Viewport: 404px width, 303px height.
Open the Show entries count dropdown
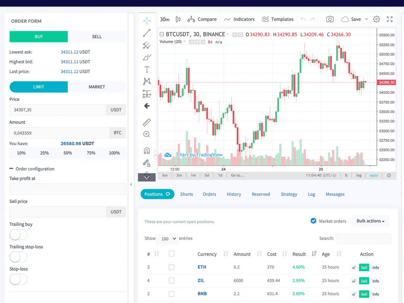[168, 239]
